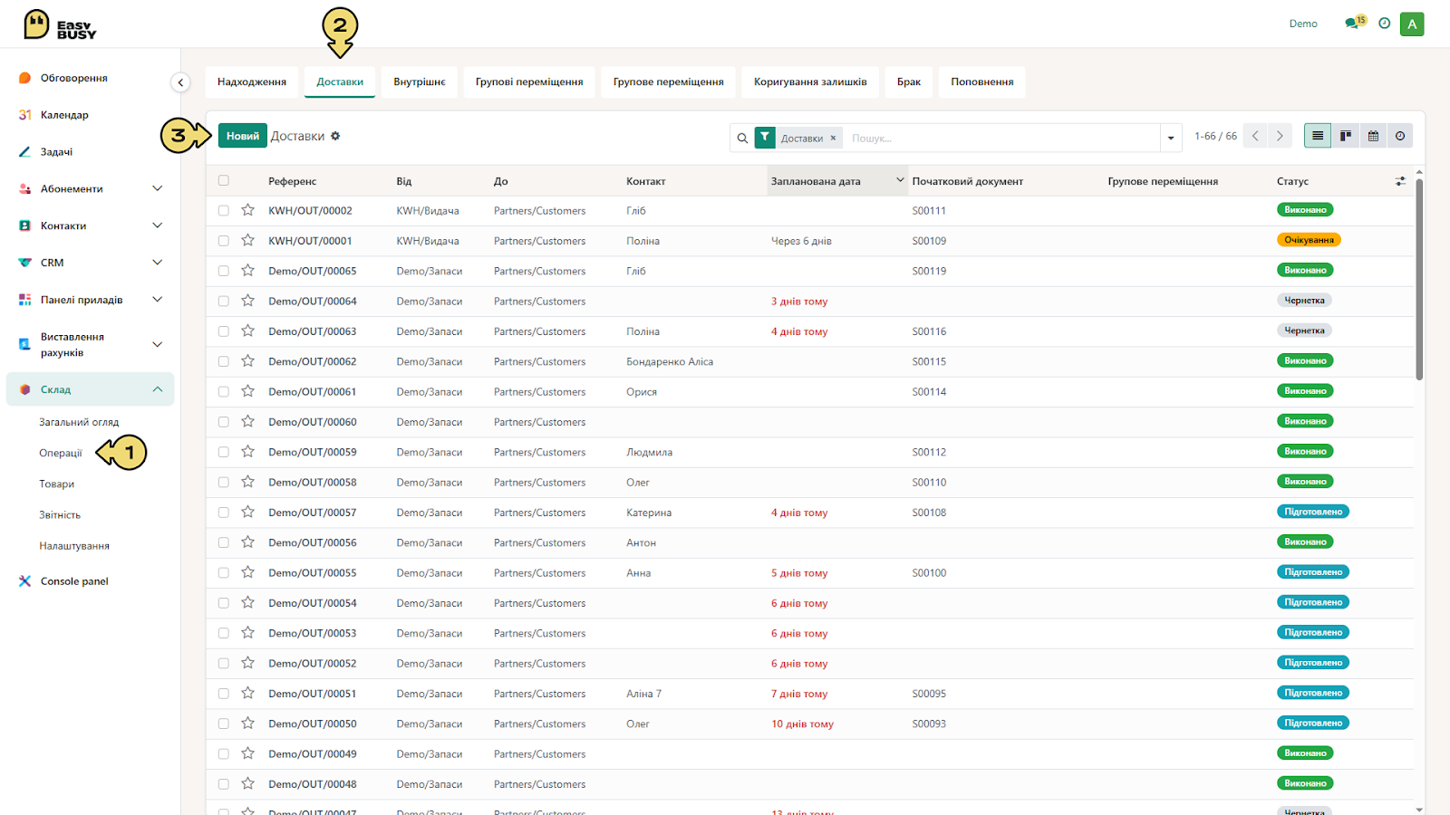Viewport: 1450px width, 815px height.
Task: Switch to list view
Action: coord(1318,136)
